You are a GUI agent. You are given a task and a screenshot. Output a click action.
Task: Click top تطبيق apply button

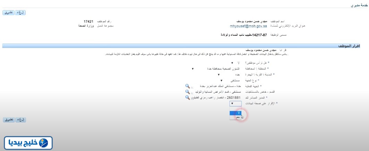8,13
